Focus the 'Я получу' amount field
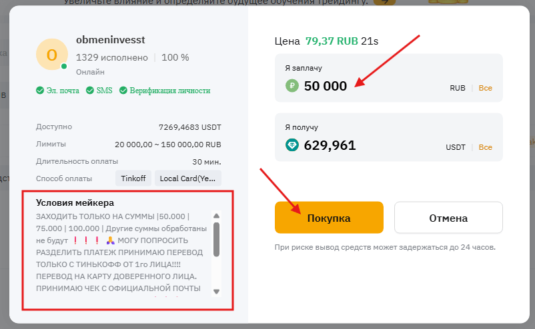This screenshot has width=535, height=329. click(374, 145)
